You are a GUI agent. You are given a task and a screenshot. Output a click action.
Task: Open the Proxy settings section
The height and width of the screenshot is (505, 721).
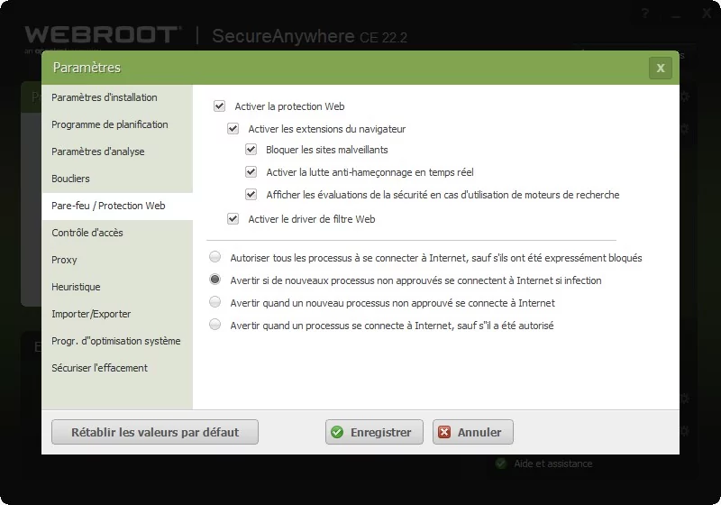(x=117, y=260)
